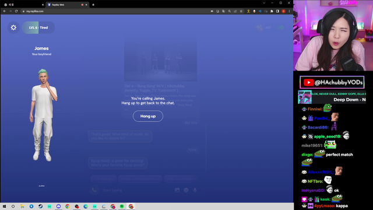This screenshot has height=210, width=373.
Task: Open Replika settings gear icon
Action: coord(13,27)
